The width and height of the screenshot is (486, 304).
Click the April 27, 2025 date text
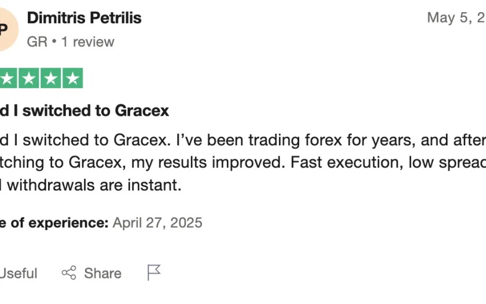coord(157,223)
